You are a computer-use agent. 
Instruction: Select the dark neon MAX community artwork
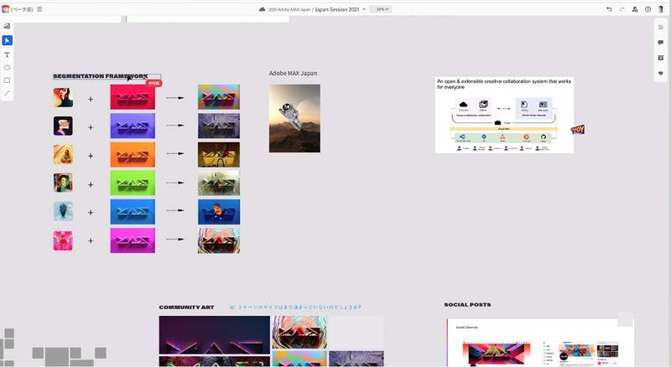click(x=215, y=335)
